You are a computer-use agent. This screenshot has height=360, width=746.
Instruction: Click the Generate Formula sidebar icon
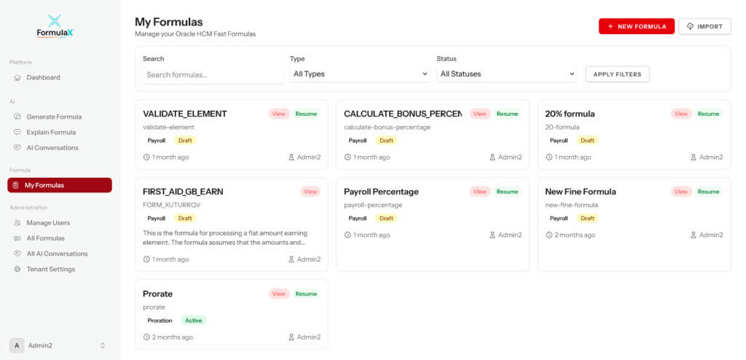pos(17,117)
